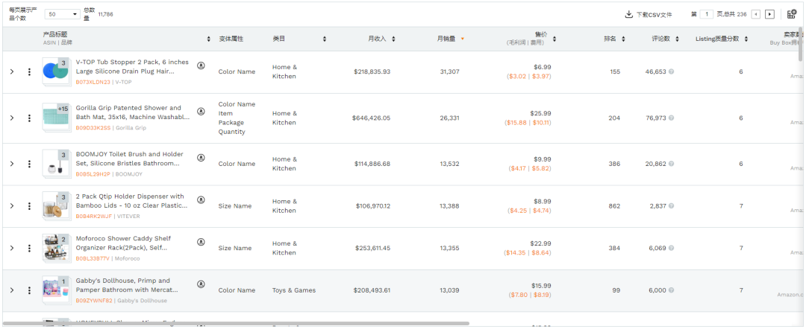Sort by the 月收入 column header
Screen dimensions: 806x329
381,39
